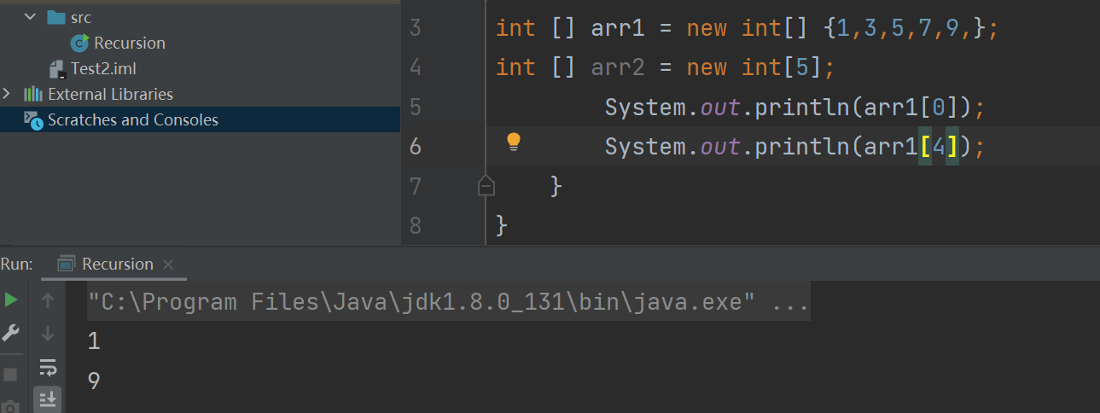Viewport: 1100px width, 413px height.
Task: Click the java.exe command line output
Action: pos(449,302)
